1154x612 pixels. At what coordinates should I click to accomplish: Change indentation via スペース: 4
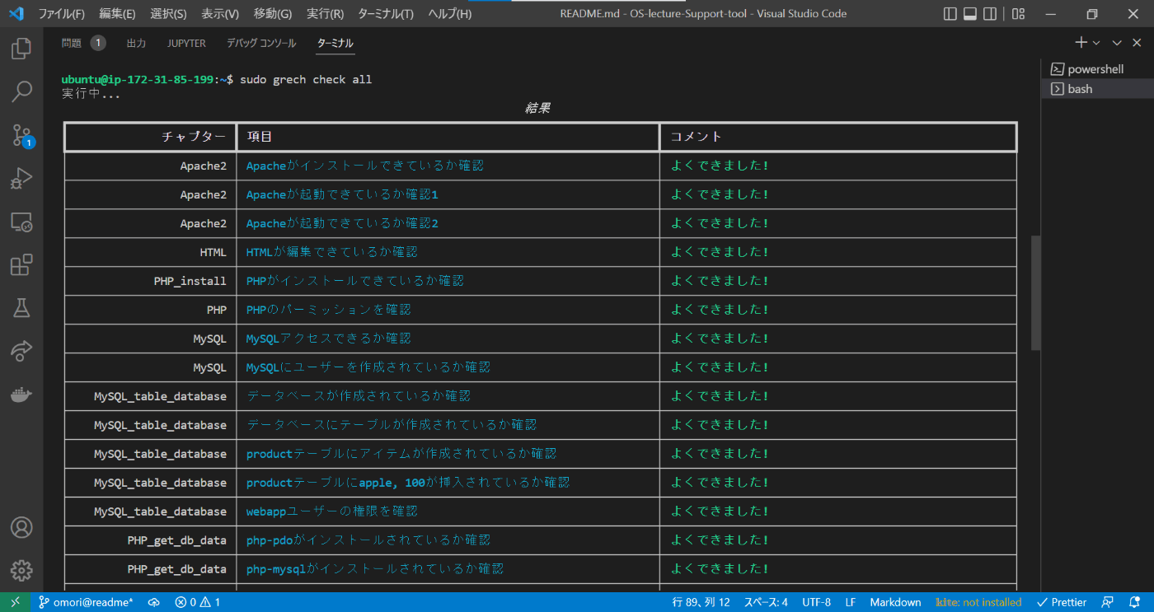(766, 602)
